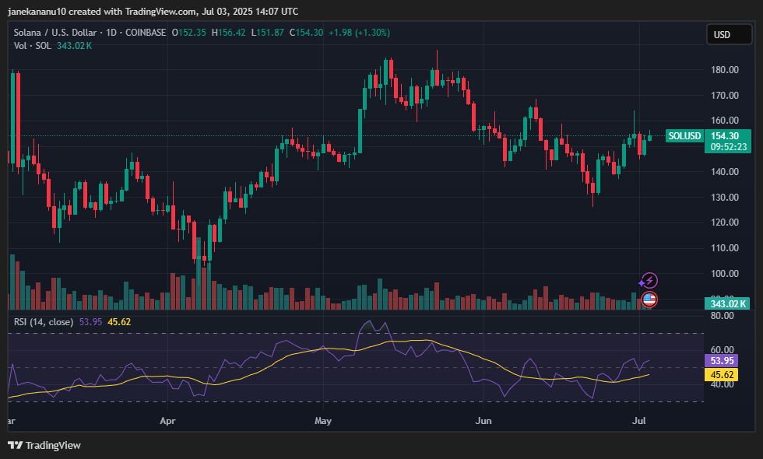Click the 120.00 price axis label
The height and width of the screenshot is (459, 763).
point(725,222)
